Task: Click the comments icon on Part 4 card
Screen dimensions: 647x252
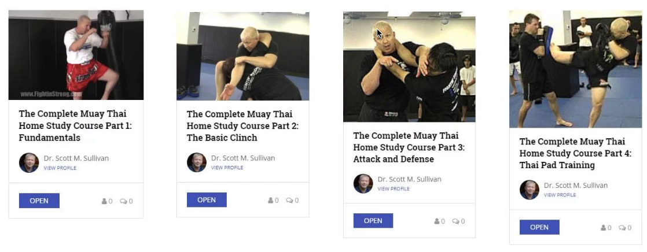Action: pos(622,228)
